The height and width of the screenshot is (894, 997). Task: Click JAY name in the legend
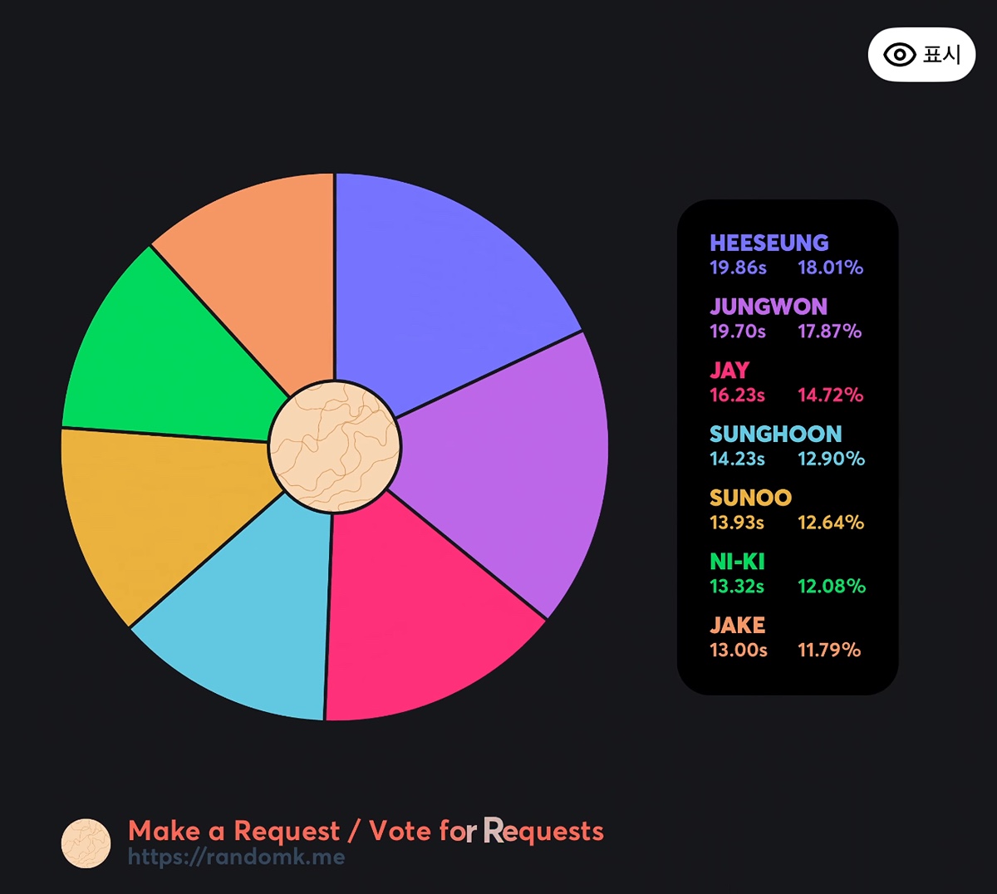pos(729,371)
